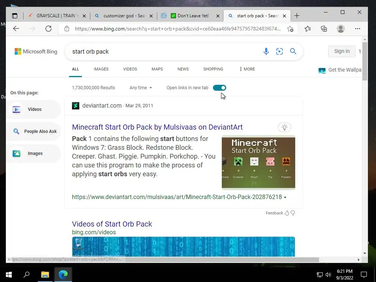Image resolution: width=376 pixels, height=282 pixels.
Task: Open the network status tray icon
Action: point(320,275)
